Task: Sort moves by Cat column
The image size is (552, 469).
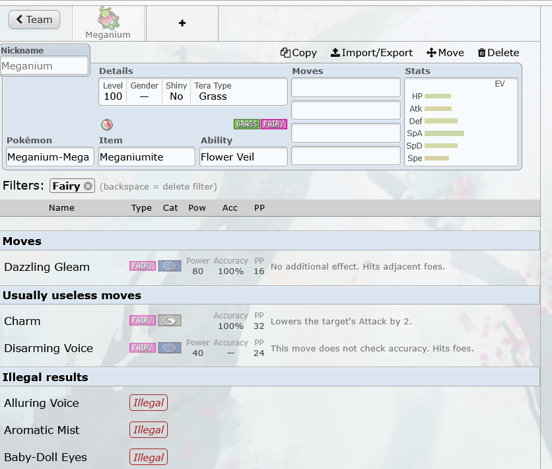Action: click(x=170, y=207)
